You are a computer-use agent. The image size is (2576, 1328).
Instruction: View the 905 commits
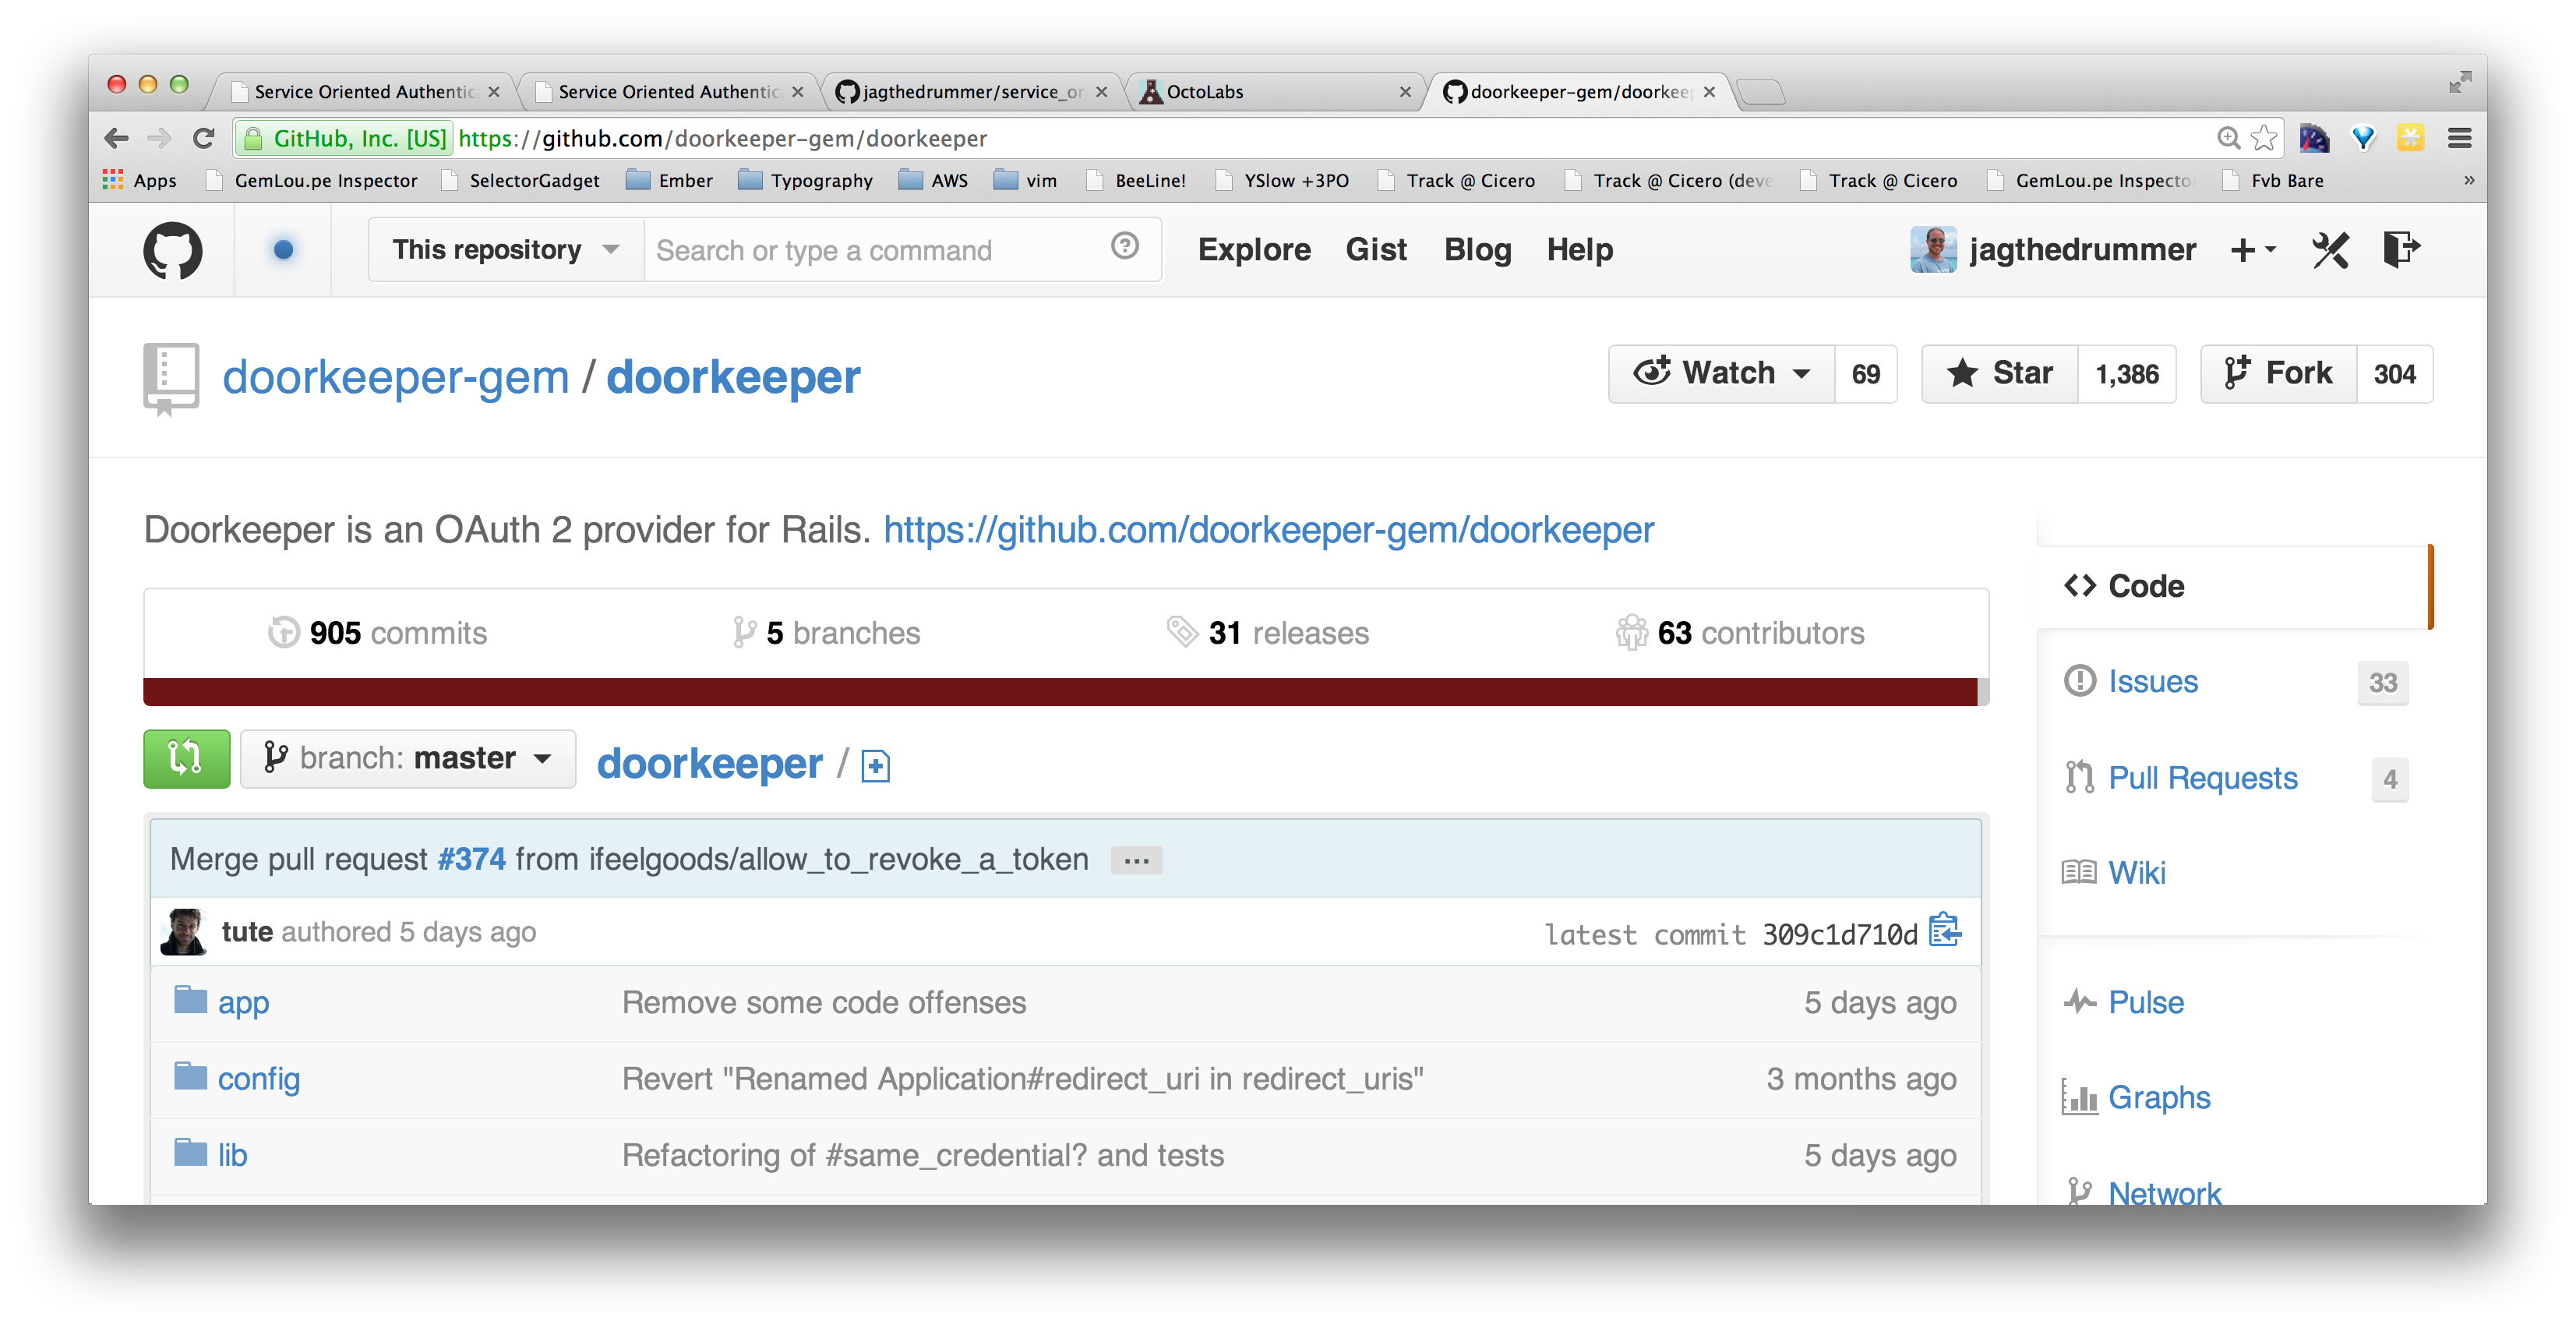[x=377, y=632]
